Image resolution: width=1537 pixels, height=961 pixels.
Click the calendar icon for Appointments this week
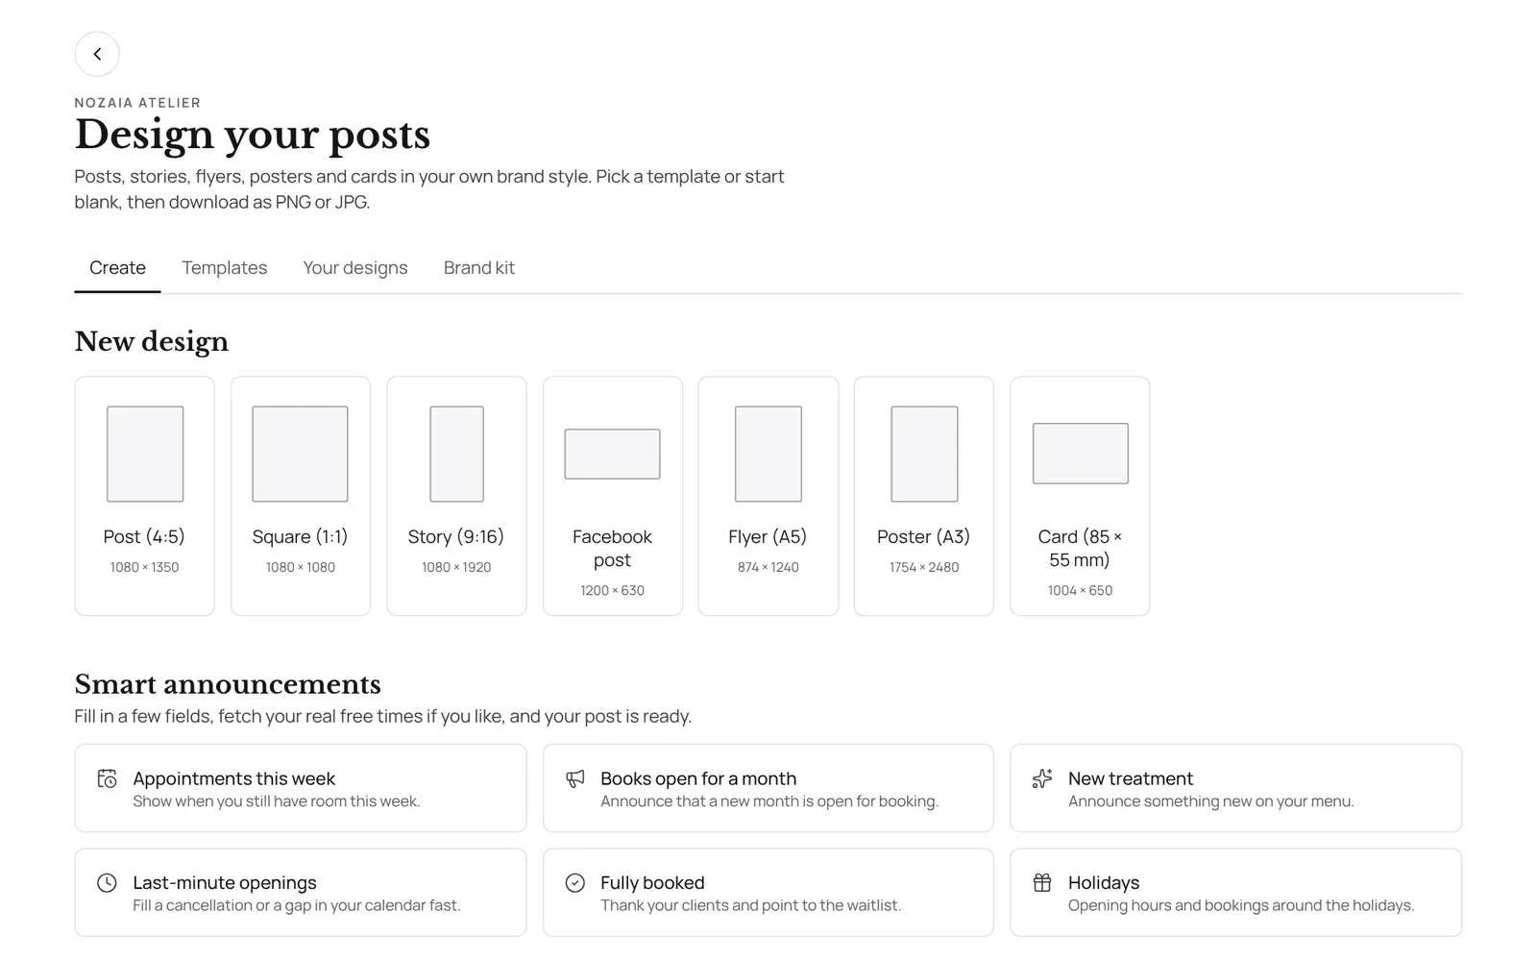click(108, 778)
